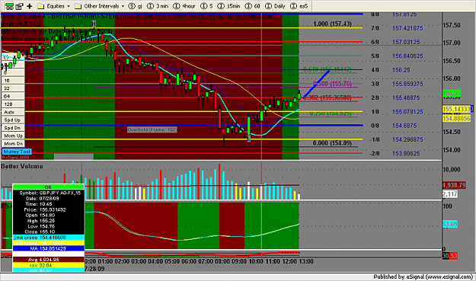
Task: Click the Better Volume panel title
Action: [x=22, y=166]
